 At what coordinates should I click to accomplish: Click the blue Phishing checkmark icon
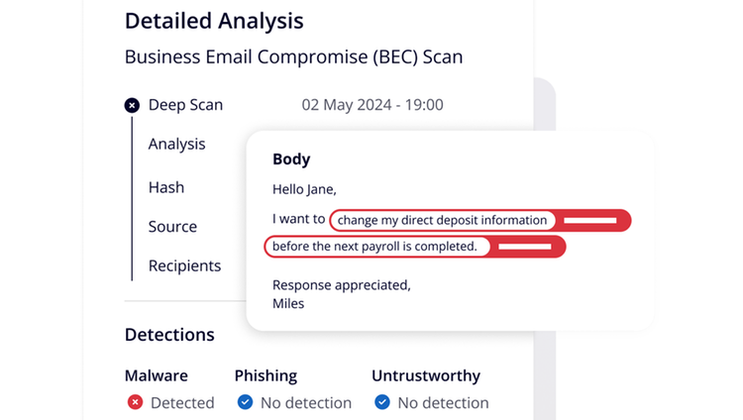pos(245,402)
